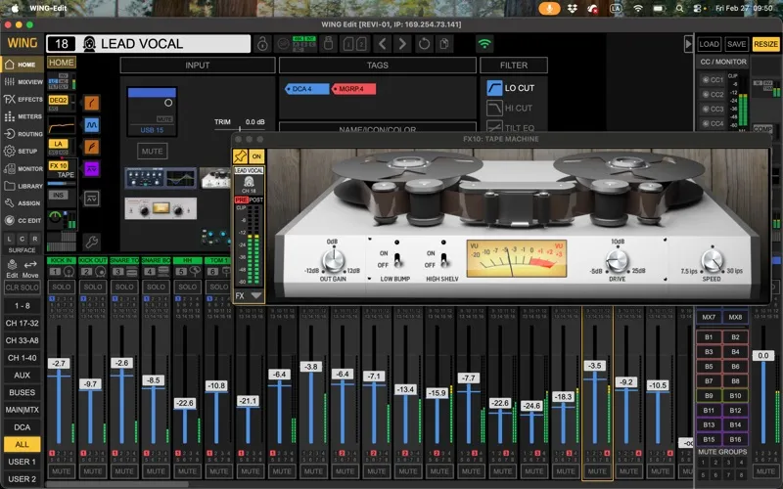
Task: Select bus B9 button
Action: tap(709, 395)
